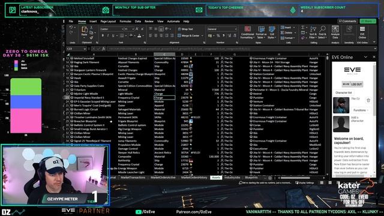Viewport: 384px width, 216px height.
Task: Open the Calibri font name combo box
Action: (112, 29)
